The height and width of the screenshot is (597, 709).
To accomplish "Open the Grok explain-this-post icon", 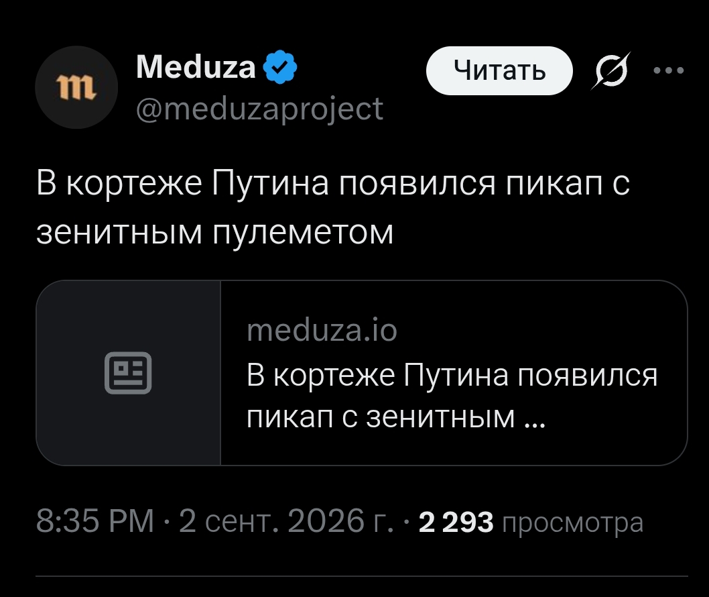I will tap(611, 71).
